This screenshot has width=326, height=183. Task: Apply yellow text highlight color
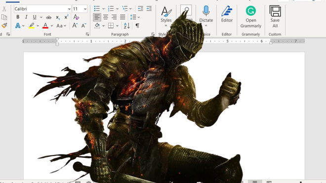(32, 26)
